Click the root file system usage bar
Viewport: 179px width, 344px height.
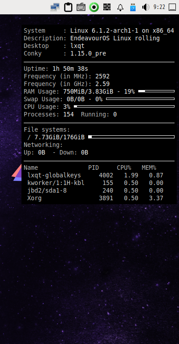131,137
